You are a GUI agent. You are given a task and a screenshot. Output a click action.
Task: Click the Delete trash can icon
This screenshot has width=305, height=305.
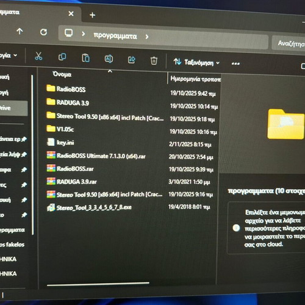pyautogui.click(x=154, y=60)
